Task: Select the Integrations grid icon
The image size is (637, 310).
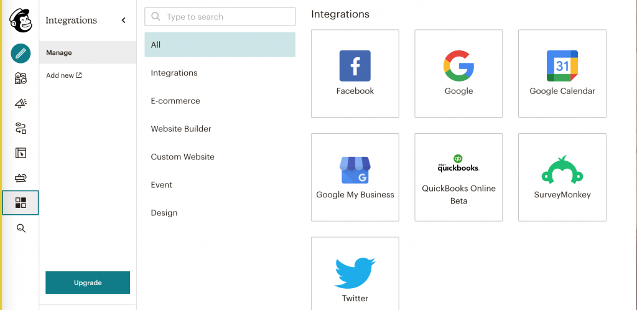Action: tap(21, 203)
